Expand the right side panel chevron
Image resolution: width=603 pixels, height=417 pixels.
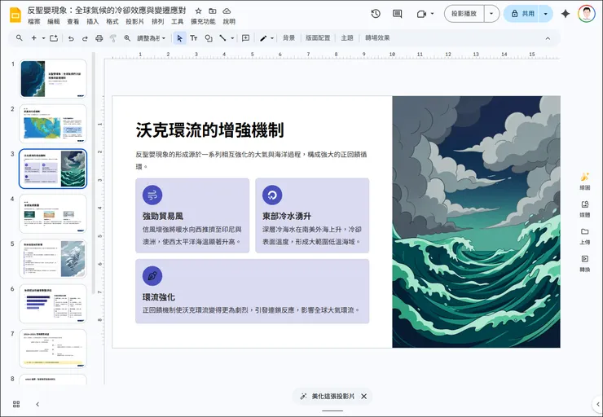coord(598,404)
